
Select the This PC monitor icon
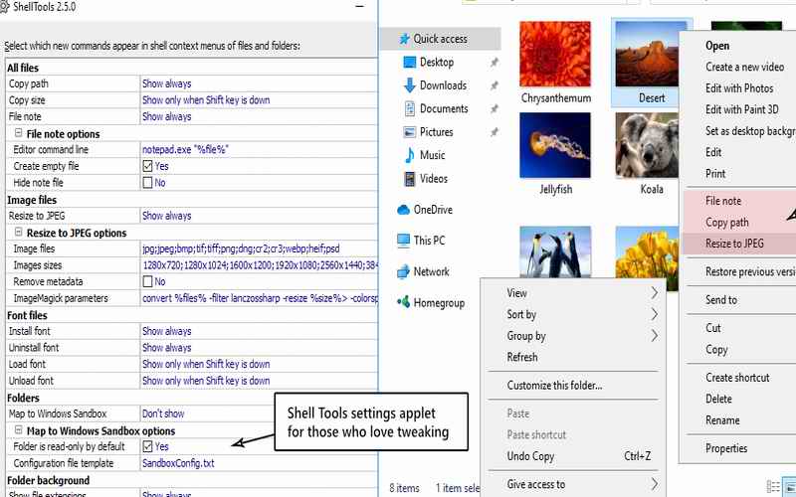[404, 241]
